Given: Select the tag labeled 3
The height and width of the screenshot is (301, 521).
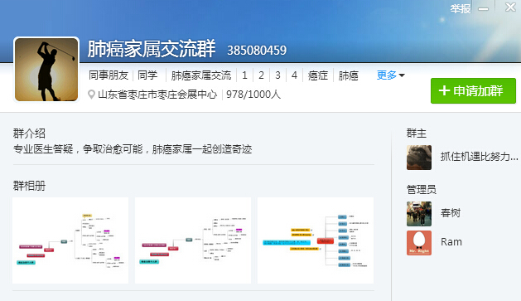Looking at the screenshot, I should coord(277,75).
